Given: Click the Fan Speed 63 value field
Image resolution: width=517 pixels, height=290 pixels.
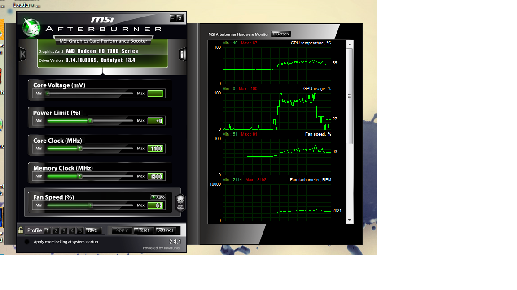Looking at the screenshot, I should point(155,205).
